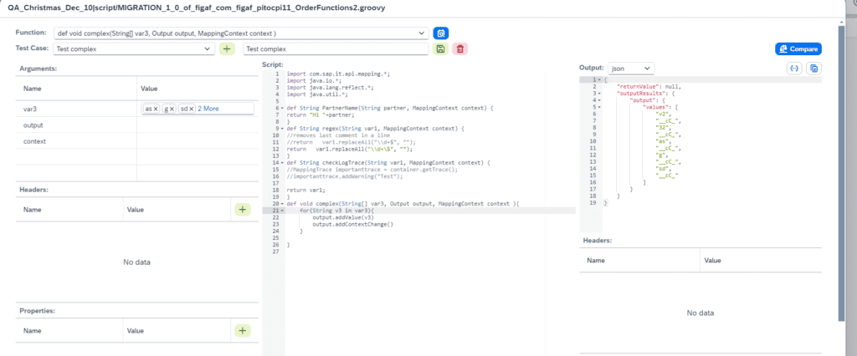Click the output Headers Name column header
857x356 pixels.
coord(639,261)
